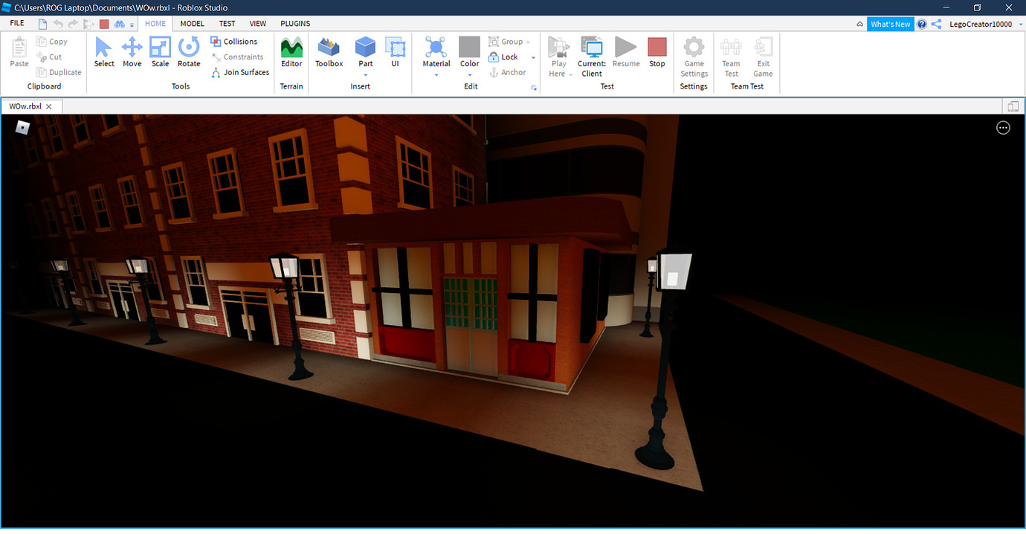Open What's New announcements
The height and width of the screenshot is (534, 1026).
coord(890,23)
